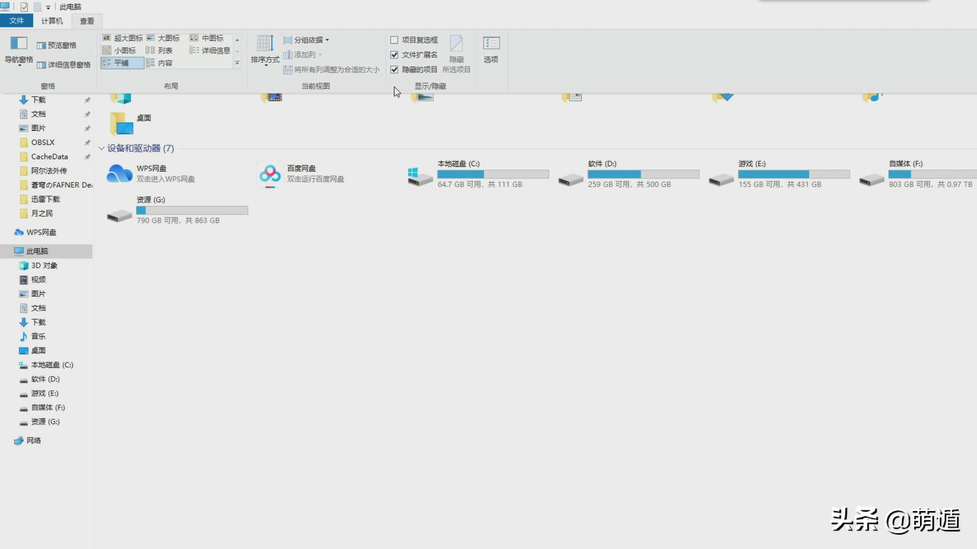The image size is (977, 549).
Task: Uncheck the 隐藏的项目 checkbox
Action: (x=394, y=69)
